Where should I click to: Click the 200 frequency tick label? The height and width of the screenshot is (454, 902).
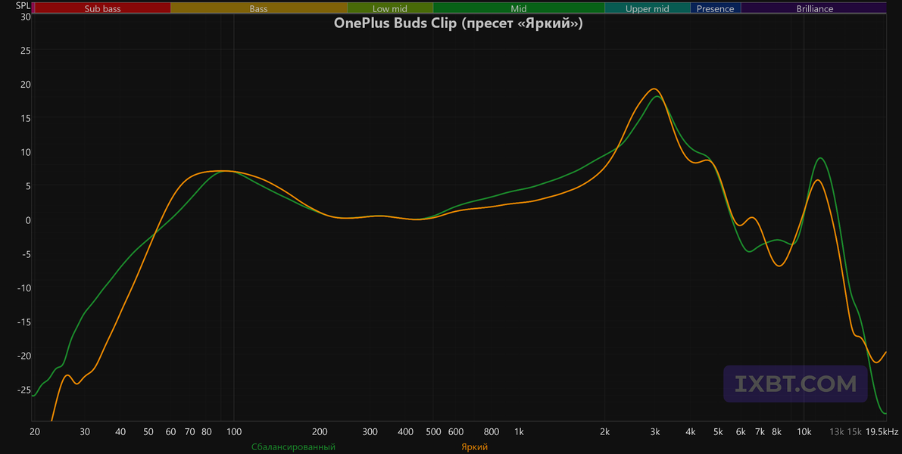320,431
